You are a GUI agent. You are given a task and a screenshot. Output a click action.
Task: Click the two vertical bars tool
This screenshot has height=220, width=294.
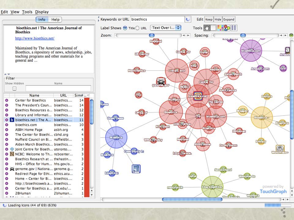[234, 28]
